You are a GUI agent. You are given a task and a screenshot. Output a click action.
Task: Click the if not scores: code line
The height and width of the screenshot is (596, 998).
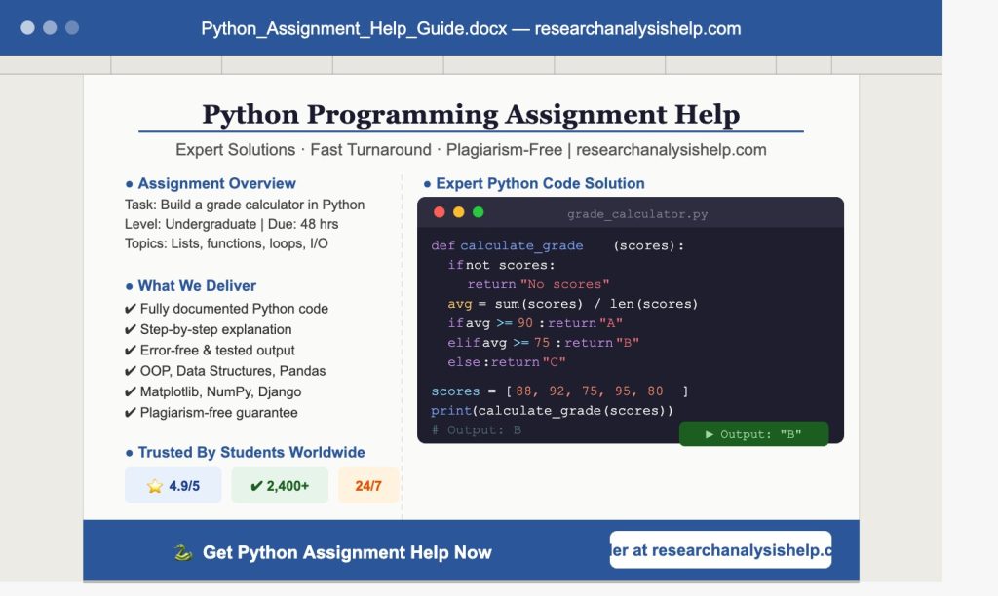click(502, 265)
